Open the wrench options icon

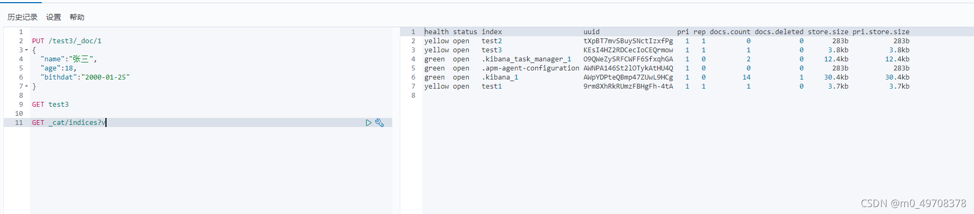(x=379, y=123)
